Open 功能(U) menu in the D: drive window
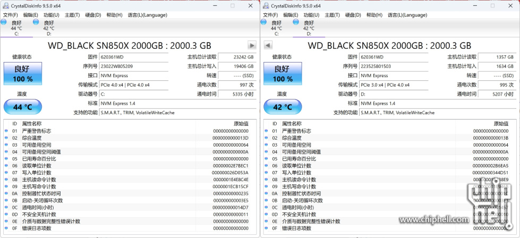Image resolution: width=520 pixels, height=238 pixels. pos(311,15)
